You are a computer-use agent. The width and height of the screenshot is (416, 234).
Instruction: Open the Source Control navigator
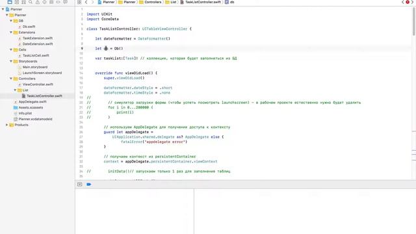[x=17, y=2]
